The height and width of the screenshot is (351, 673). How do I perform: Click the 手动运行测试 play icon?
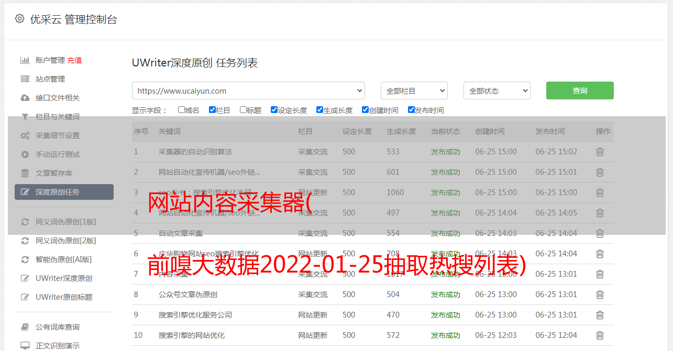tap(25, 154)
